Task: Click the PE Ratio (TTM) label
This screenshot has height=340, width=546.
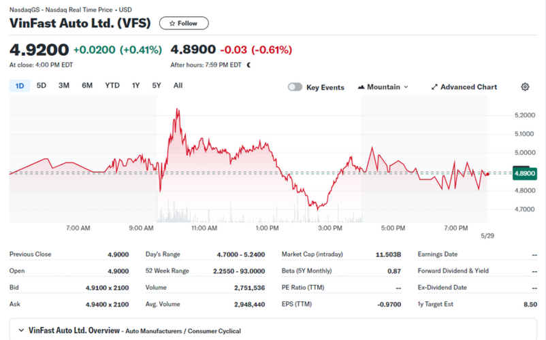Action: [303, 288]
